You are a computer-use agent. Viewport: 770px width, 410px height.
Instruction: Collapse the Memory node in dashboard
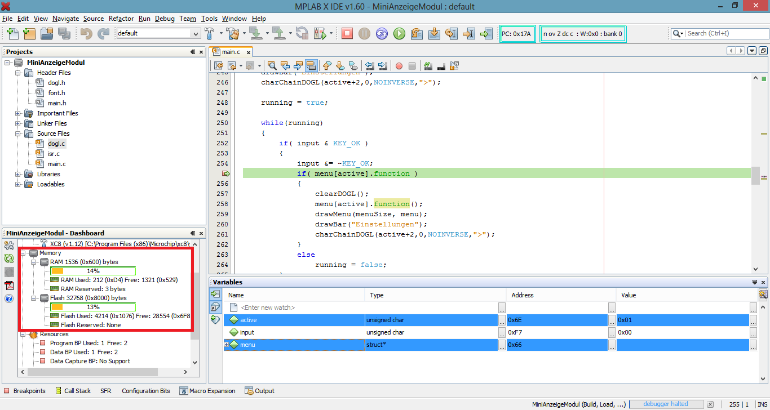coord(23,253)
